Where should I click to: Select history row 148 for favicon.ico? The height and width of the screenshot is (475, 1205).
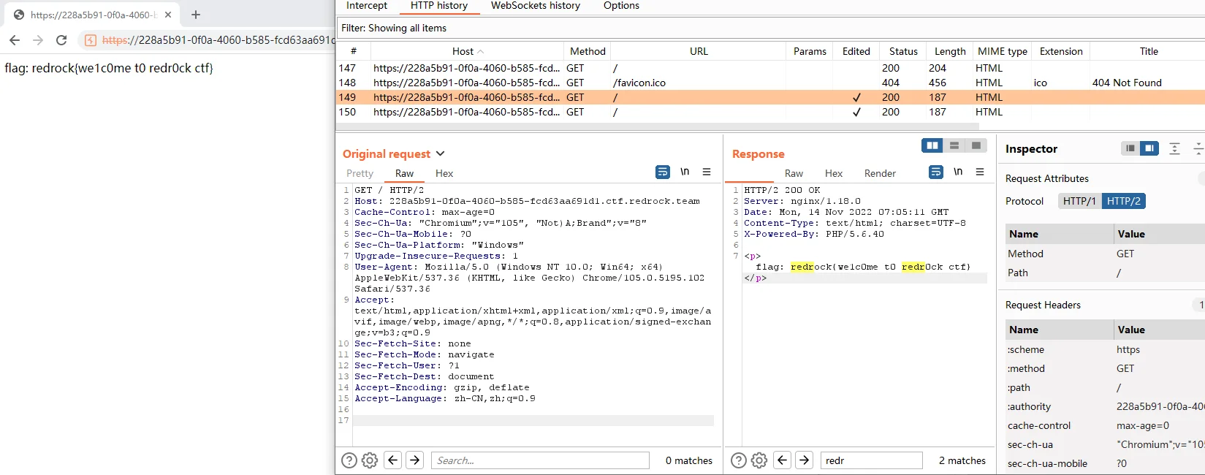pyautogui.click(x=639, y=83)
